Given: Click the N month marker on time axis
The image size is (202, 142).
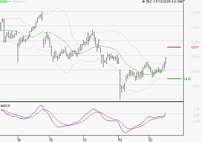Looking at the screenshot, I should tap(120, 140).
